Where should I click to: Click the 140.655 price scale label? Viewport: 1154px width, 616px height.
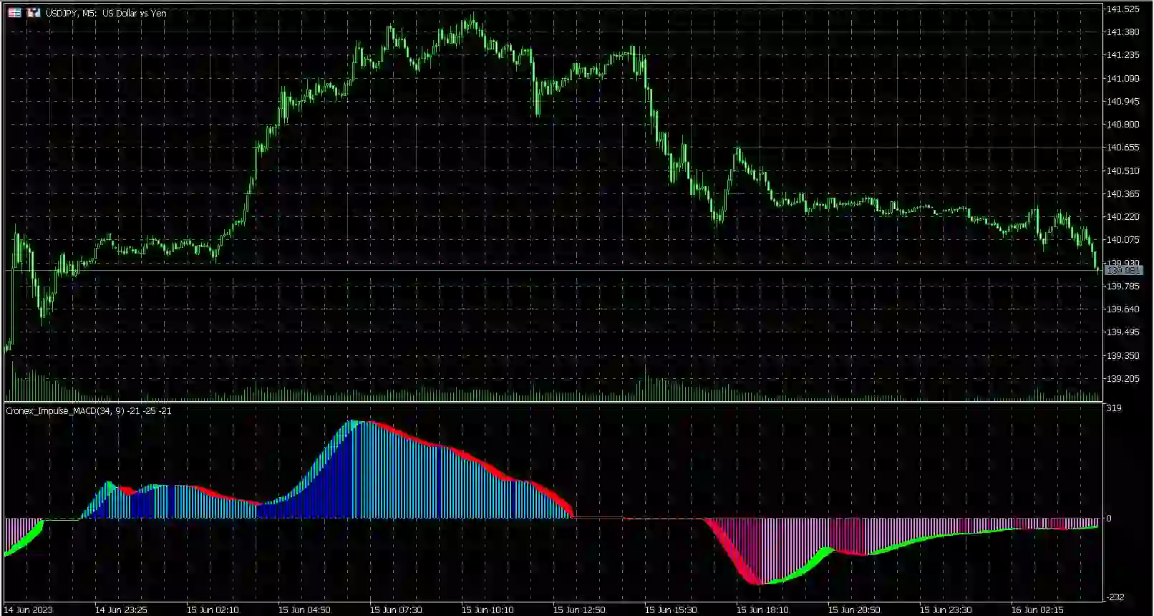pyautogui.click(x=1123, y=148)
